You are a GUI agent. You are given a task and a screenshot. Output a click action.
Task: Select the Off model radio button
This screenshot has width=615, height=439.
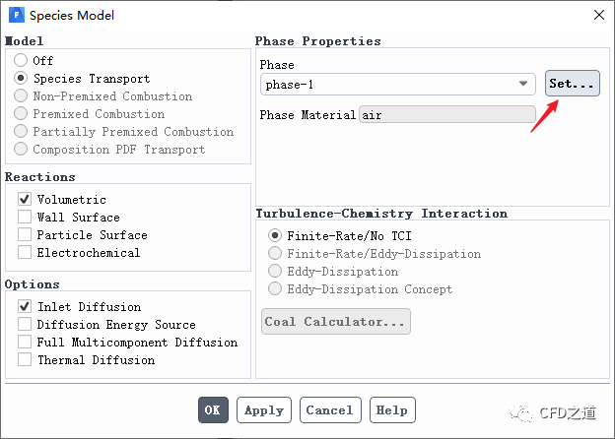point(21,61)
